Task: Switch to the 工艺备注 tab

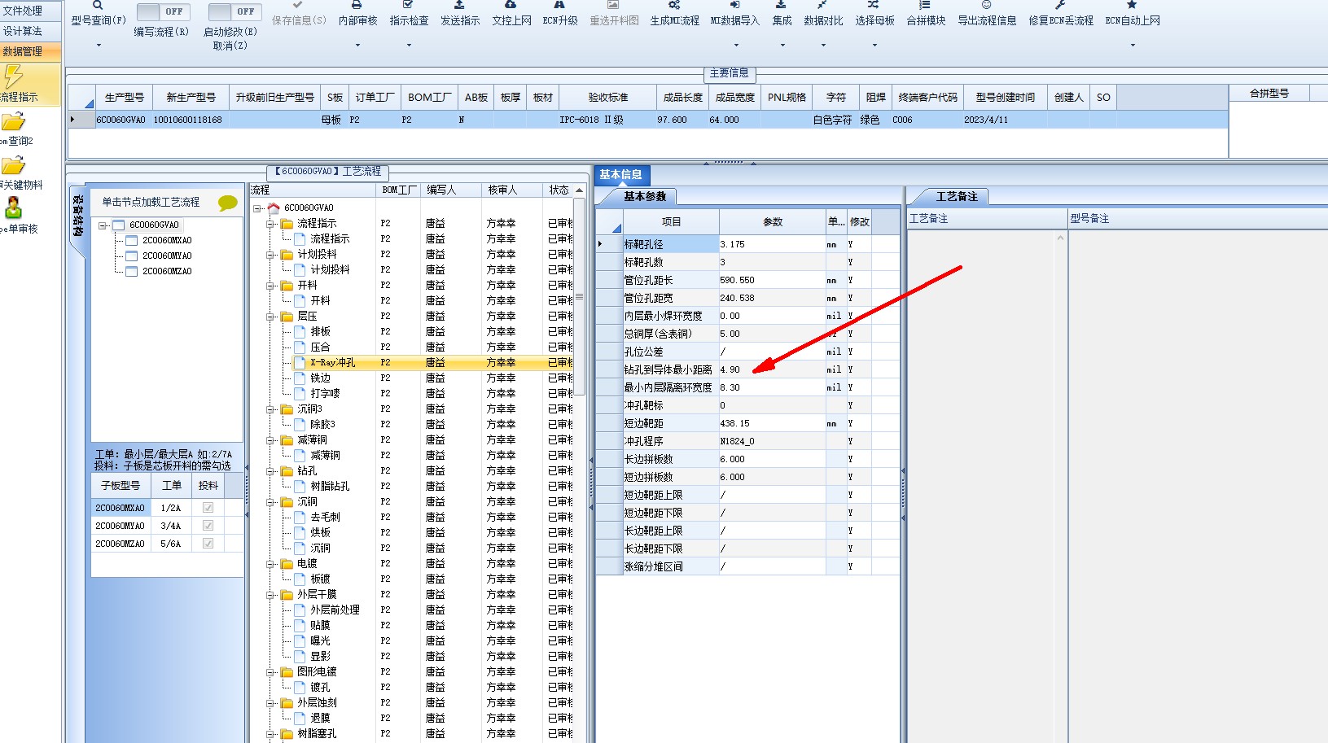Action: click(x=956, y=196)
